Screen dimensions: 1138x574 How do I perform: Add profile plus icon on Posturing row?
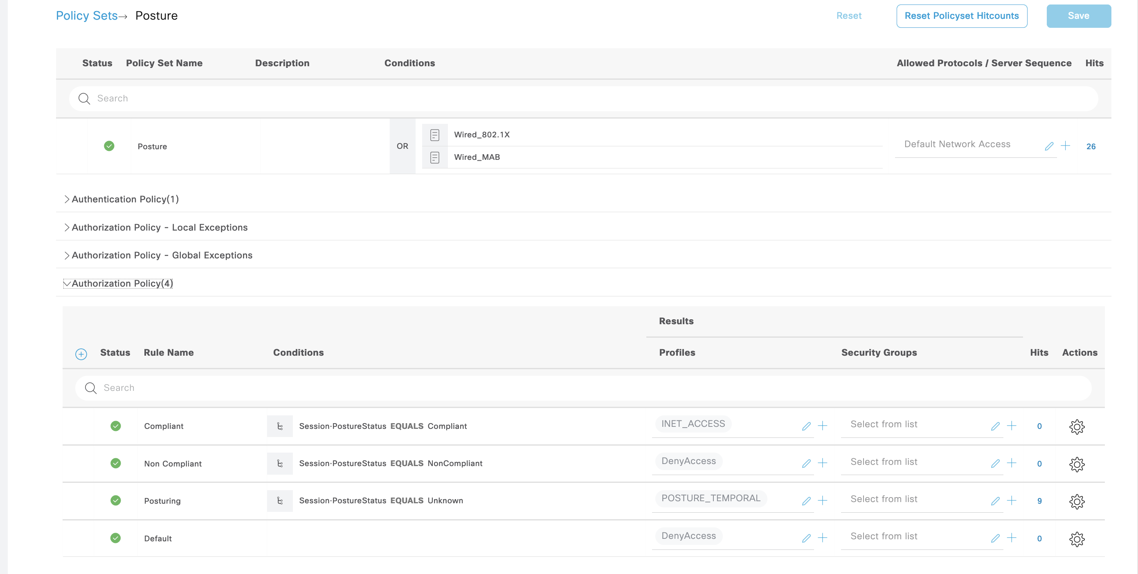point(822,501)
